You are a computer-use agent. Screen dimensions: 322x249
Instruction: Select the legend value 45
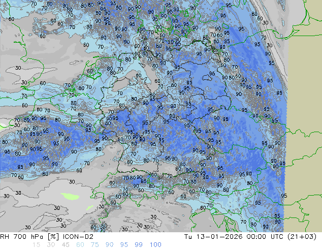click(66, 245)
